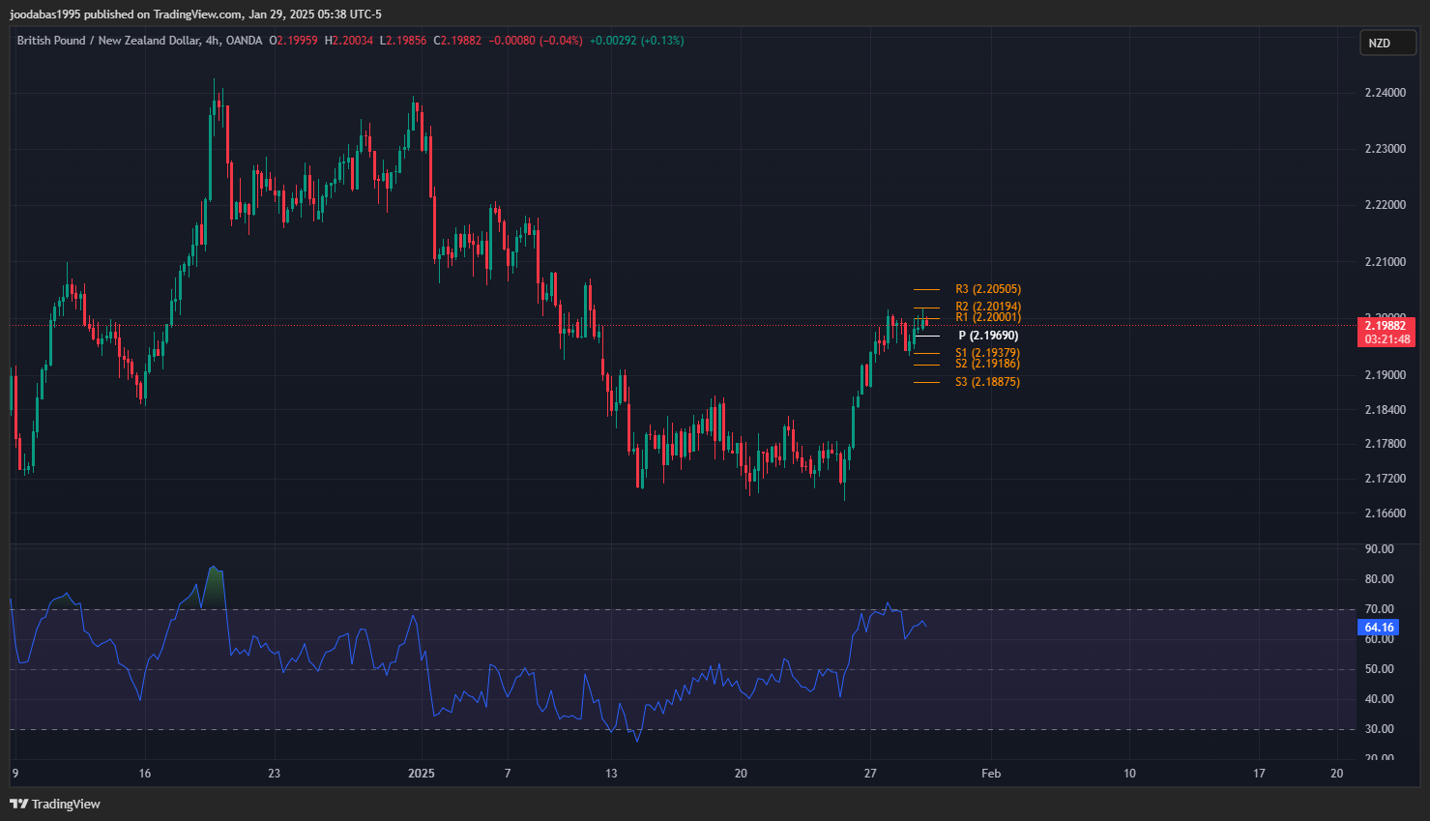Click the green overbought RSI peak area
Image resolution: width=1430 pixels, height=821 pixels.
click(214, 585)
